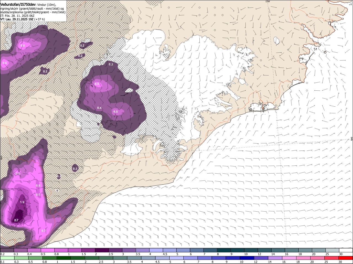Pick the lower legend swatch between 3 and 3.5
Screen dimensions: 353x264
120,258
